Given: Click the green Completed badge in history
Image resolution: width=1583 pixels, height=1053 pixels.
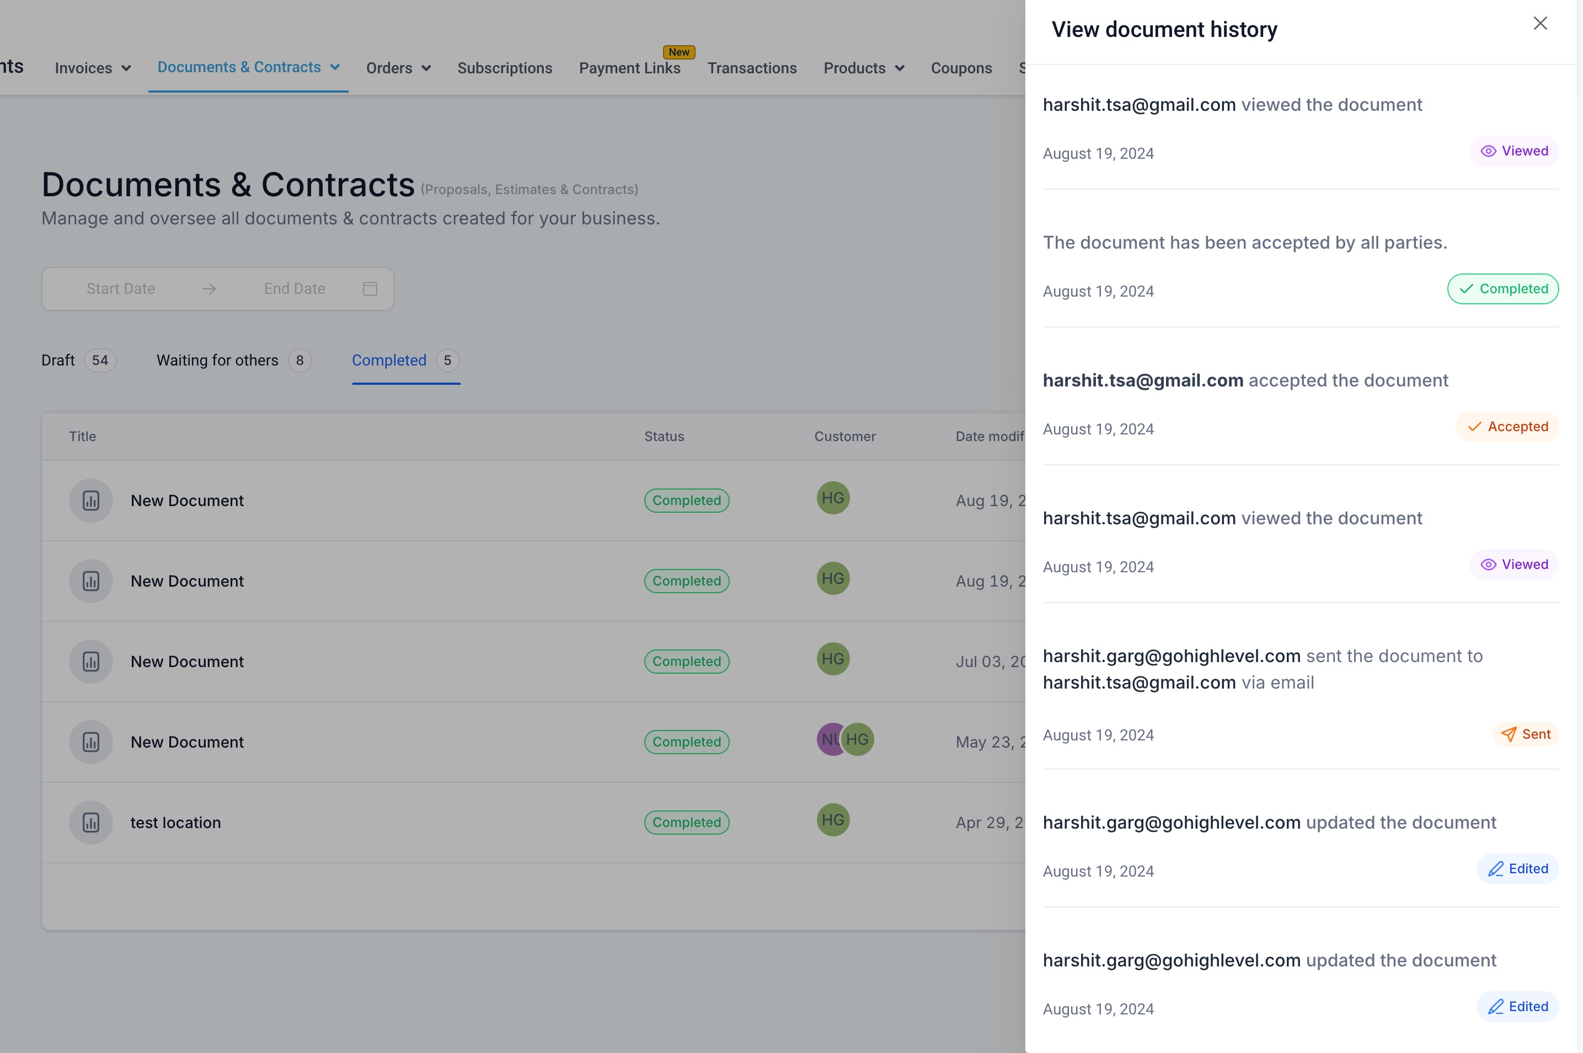Looking at the screenshot, I should coord(1503,289).
